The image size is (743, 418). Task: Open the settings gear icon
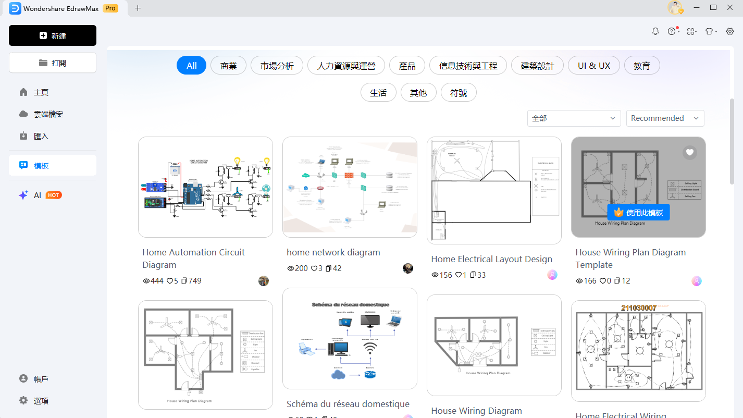730,31
